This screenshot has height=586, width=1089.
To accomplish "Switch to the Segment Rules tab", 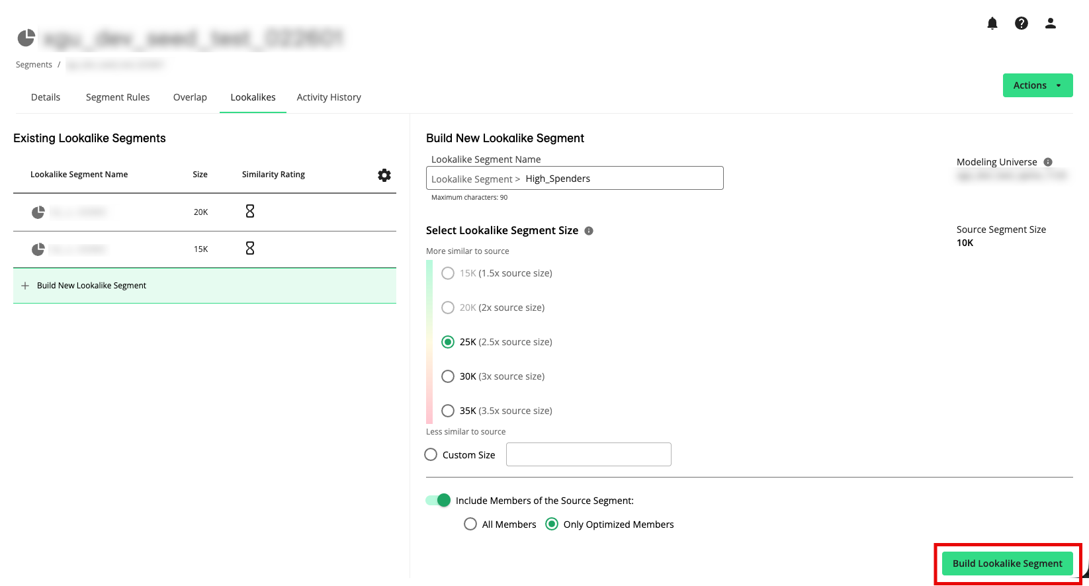I will coord(118,97).
